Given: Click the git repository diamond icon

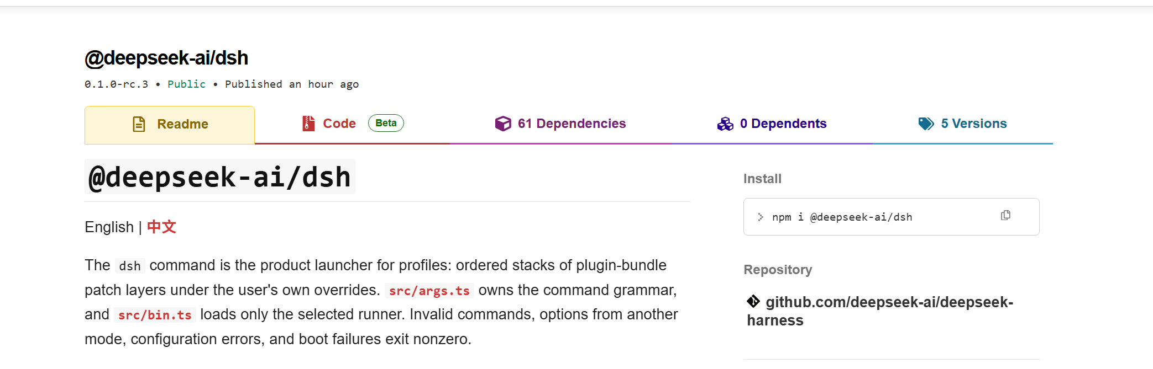Looking at the screenshot, I should [x=753, y=301].
